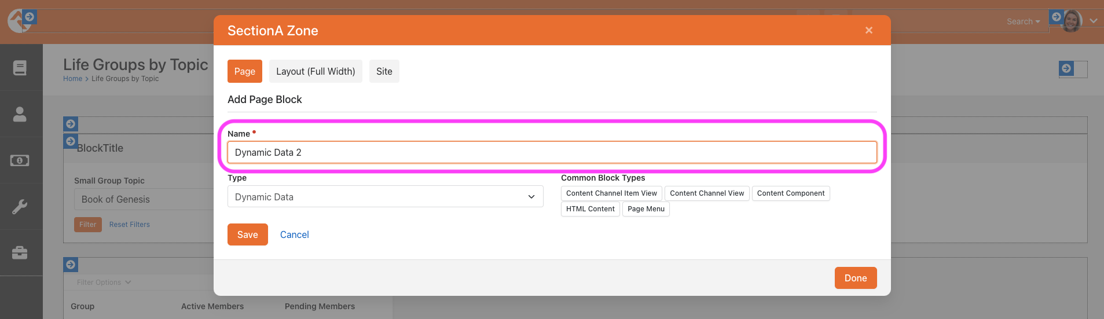Click the Reset Filters link

[130, 225]
